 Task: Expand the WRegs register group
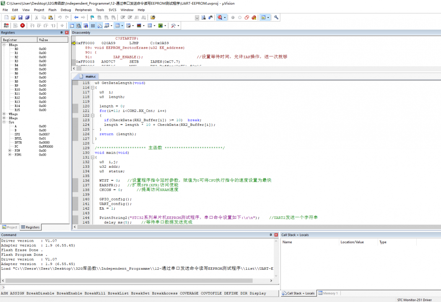(4, 114)
